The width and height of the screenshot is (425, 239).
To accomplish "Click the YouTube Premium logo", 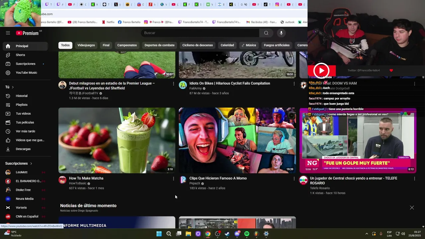I will point(28,33).
